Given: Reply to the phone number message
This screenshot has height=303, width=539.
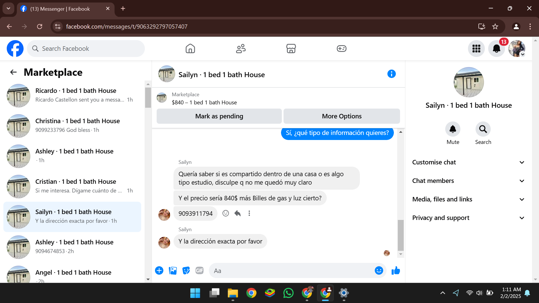Looking at the screenshot, I should (x=237, y=214).
